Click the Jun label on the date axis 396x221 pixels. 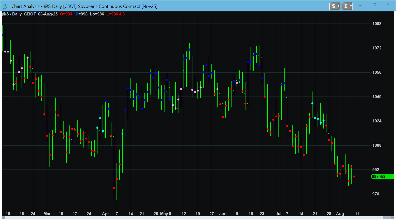(223, 214)
